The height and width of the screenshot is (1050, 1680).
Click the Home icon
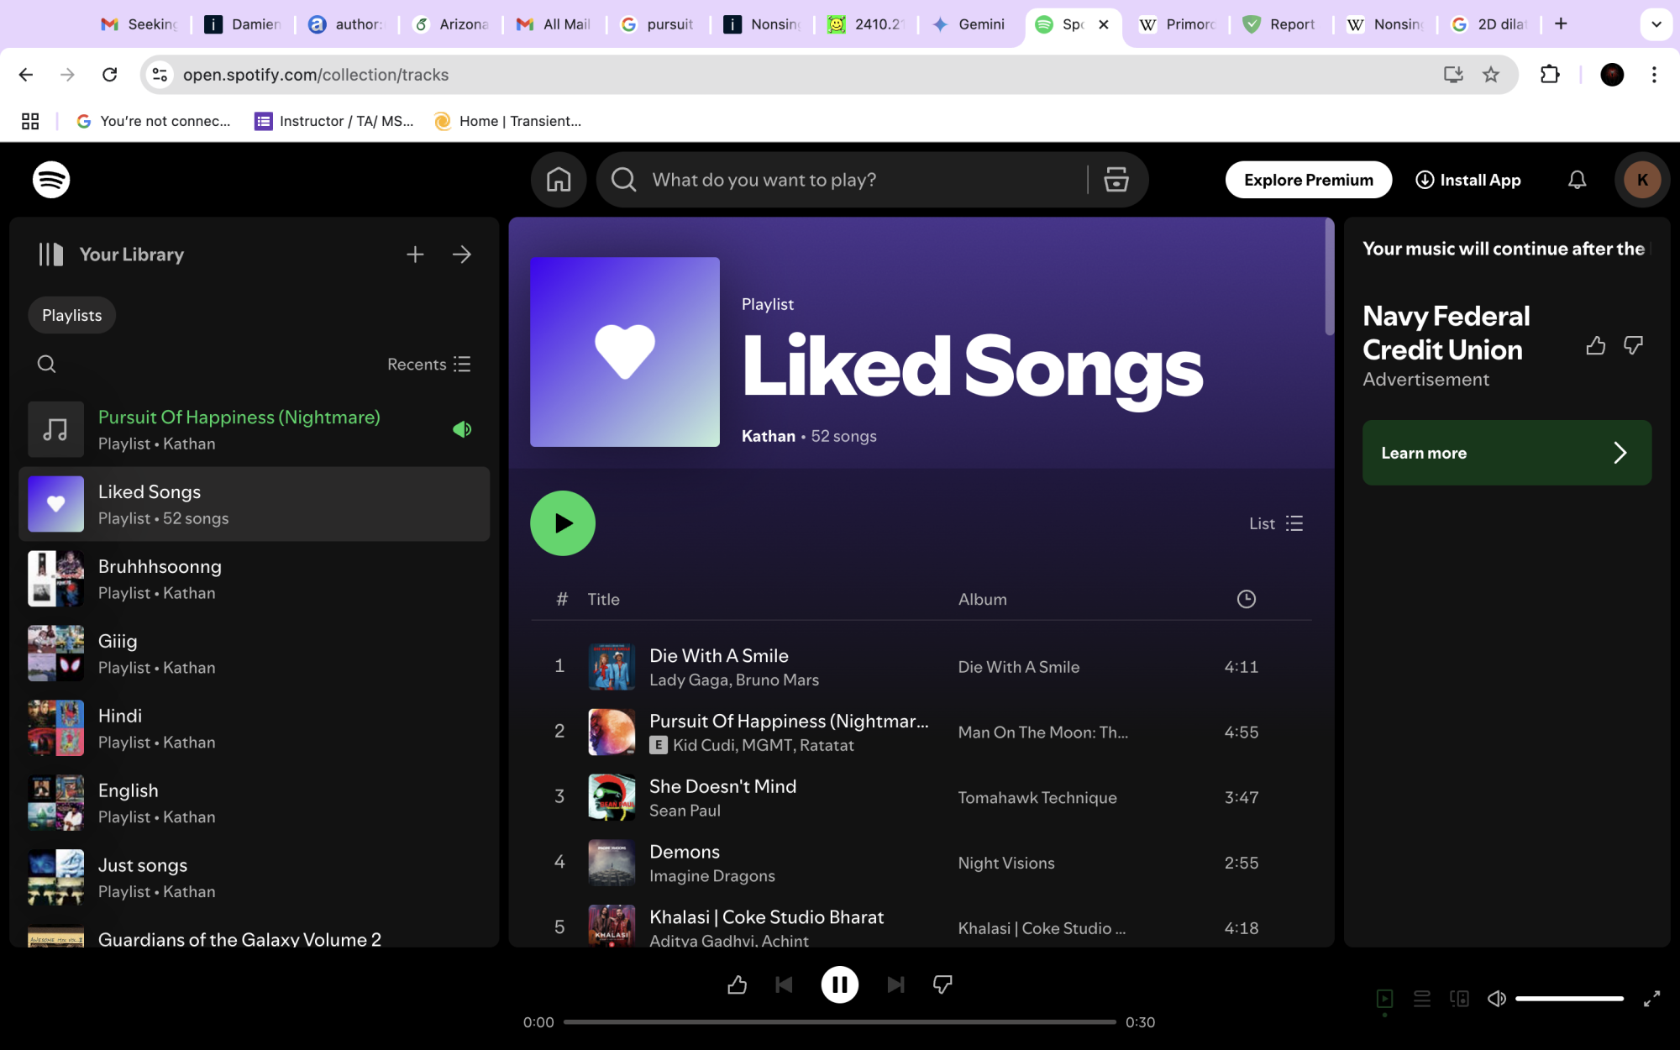(x=558, y=179)
